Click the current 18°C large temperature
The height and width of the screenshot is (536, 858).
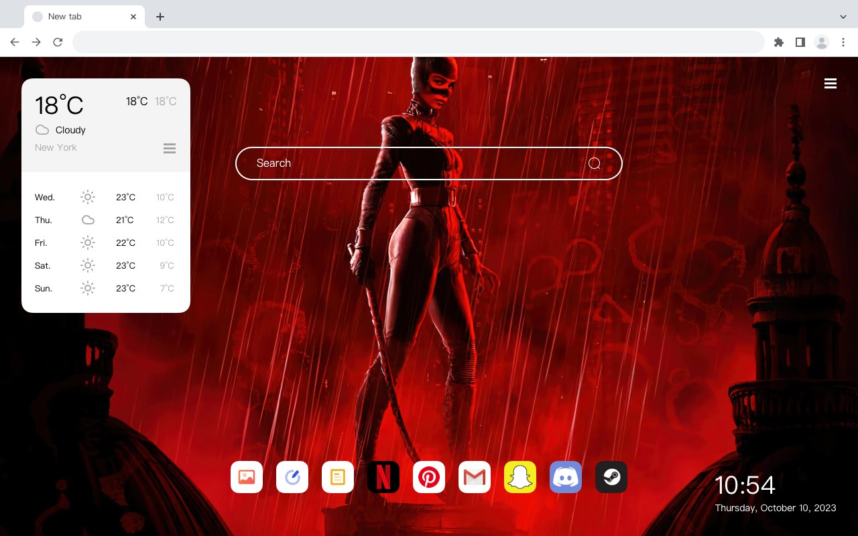[x=59, y=105]
